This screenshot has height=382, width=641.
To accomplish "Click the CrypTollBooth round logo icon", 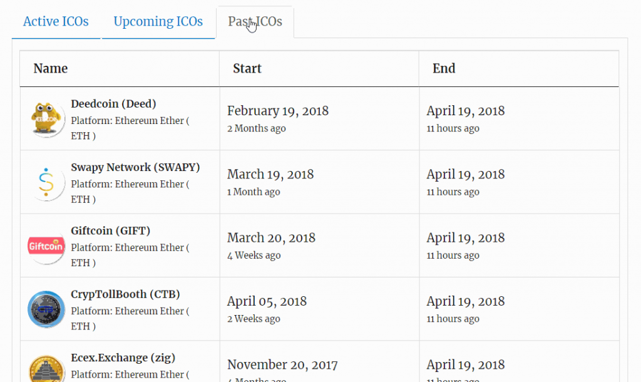I will 46,309.
